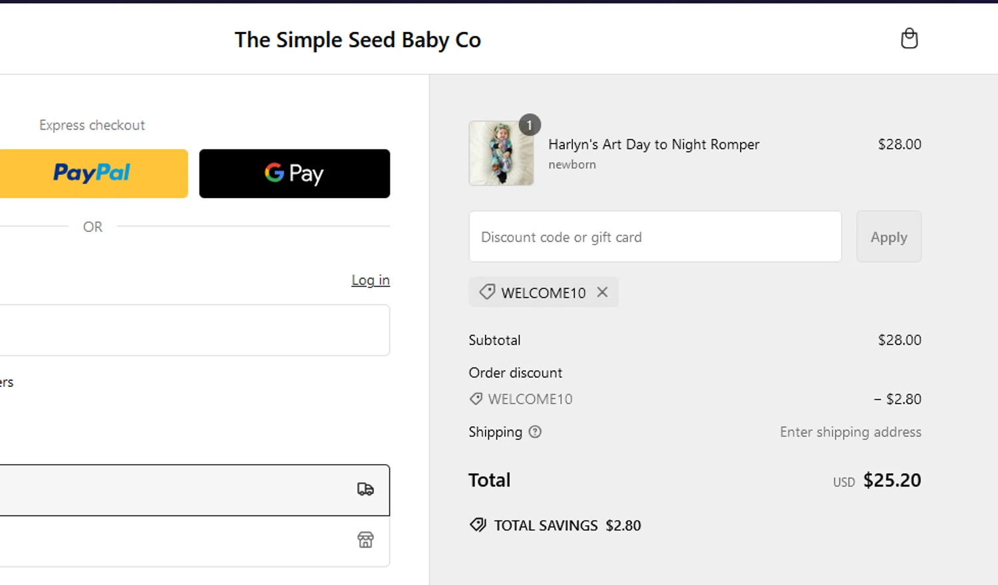Follow the Log in link
This screenshot has height=585, width=998.
coord(371,280)
